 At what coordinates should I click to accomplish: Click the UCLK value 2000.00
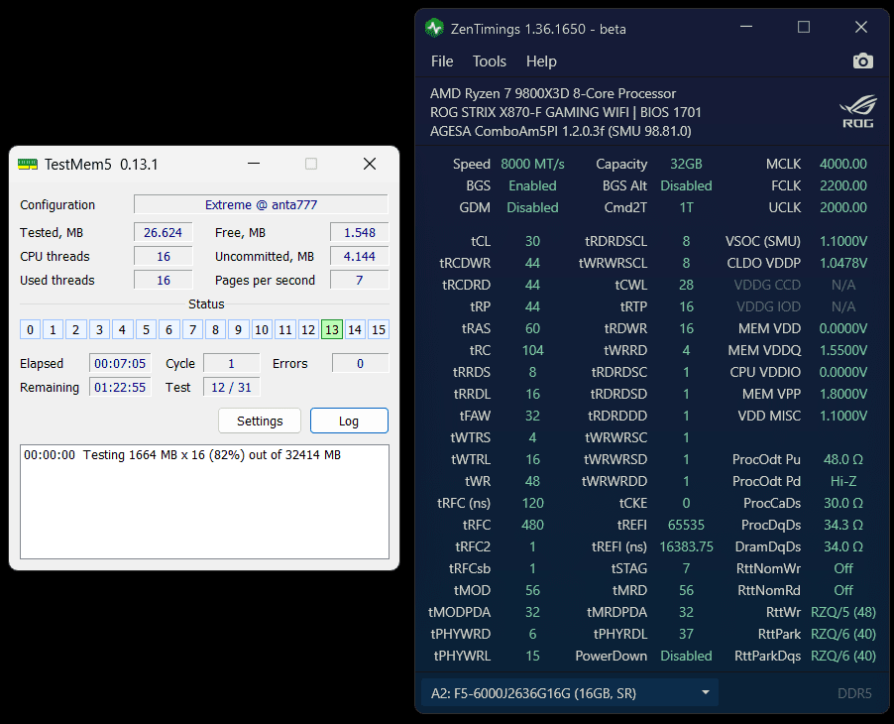pyautogui.click(x=843, y=207)
